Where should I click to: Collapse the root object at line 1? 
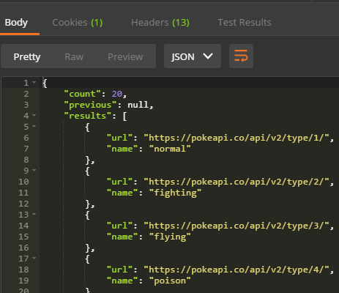(34, 83)
